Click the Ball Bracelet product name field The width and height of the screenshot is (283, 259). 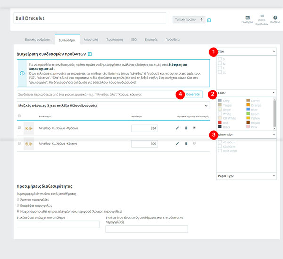[90, 18]
